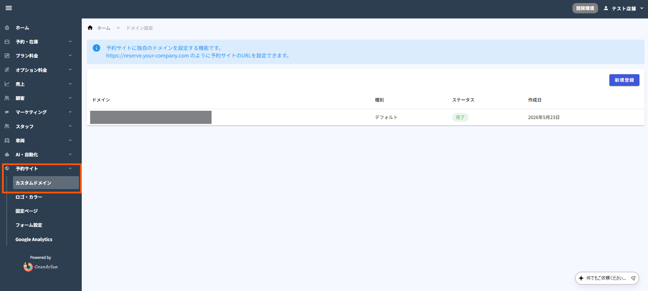Click the globe icon beside 予約サイト

pyautogui.click(x=7, y=168)
